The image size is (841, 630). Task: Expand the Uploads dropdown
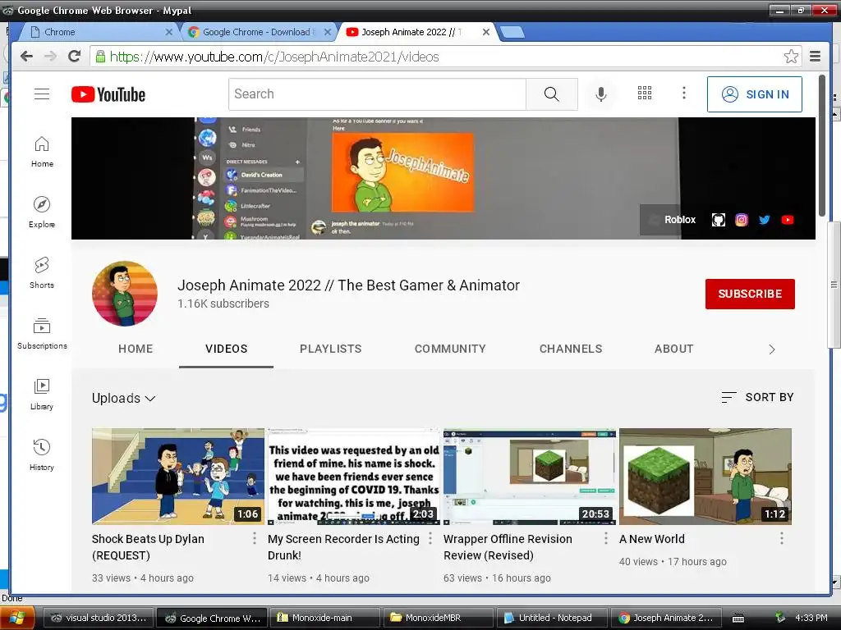(124, 398)
